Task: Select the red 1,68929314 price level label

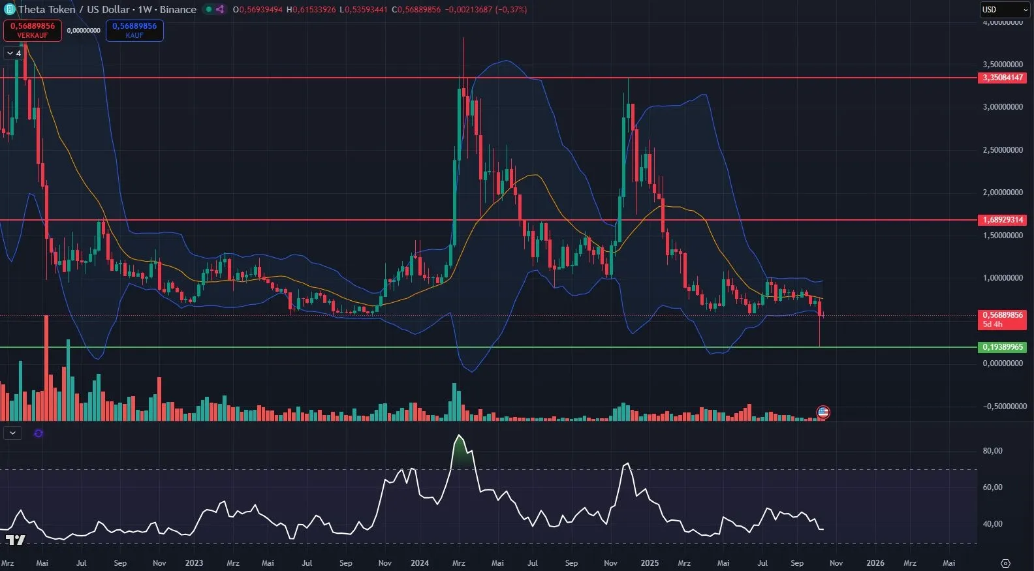Action: 1003,220
